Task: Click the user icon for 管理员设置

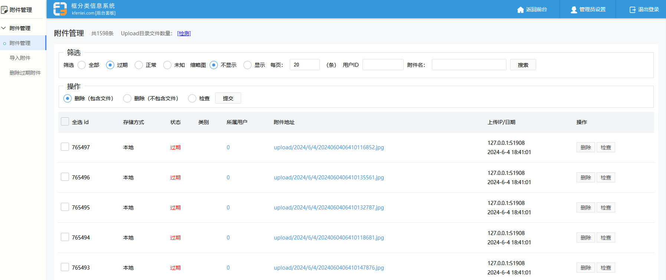Action: tap(574, 10)
